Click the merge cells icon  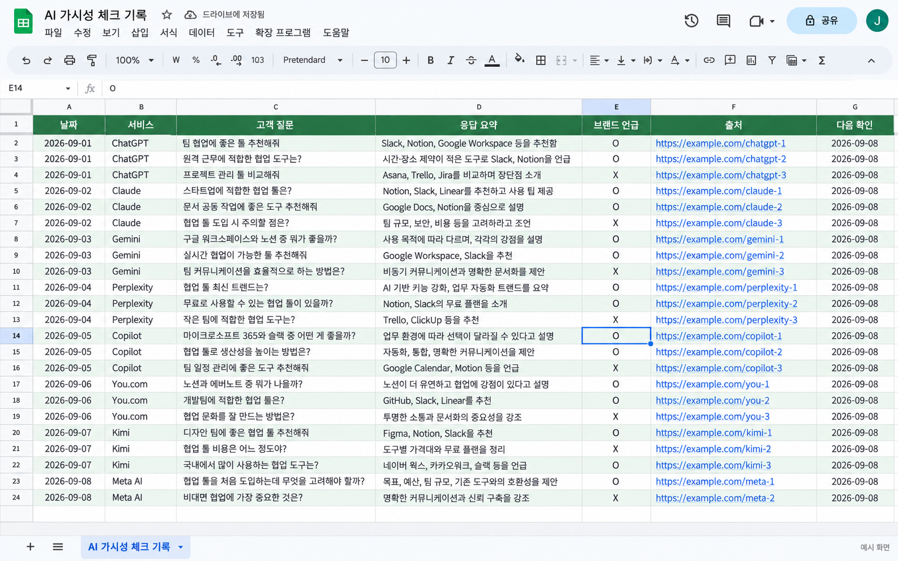(x=561, y=60)
